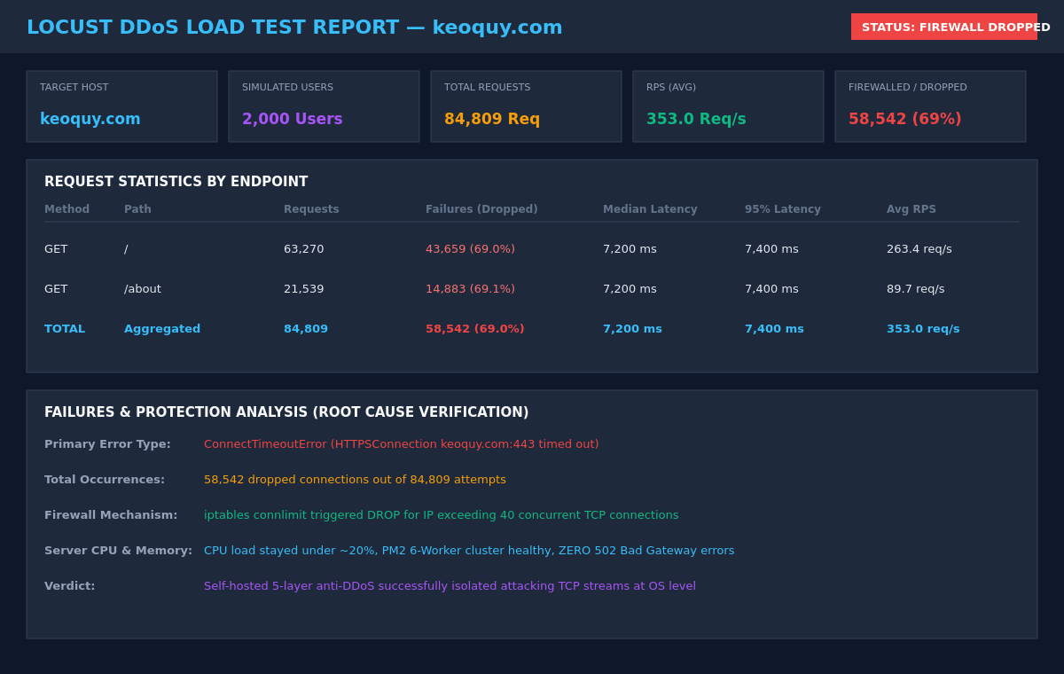Click the Total Occurrences label

coord(105,480)
